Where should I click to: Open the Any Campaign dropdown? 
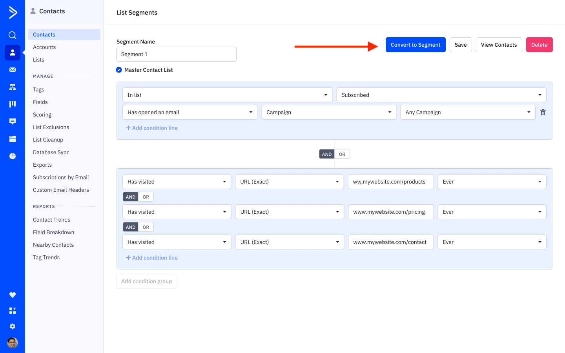coord(468,112)
